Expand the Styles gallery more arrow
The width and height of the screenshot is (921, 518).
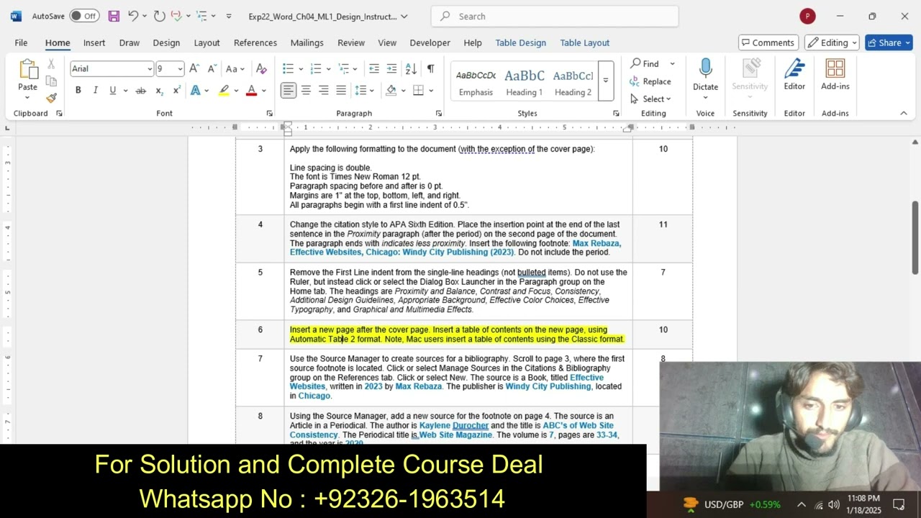[x=605, y=81]
